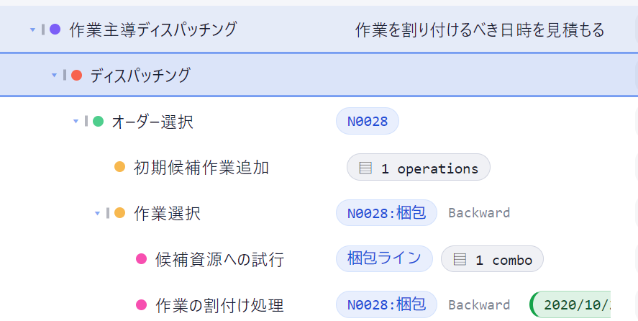Open the 1 operations badge
638x321 pixels.
pos(419,167)
